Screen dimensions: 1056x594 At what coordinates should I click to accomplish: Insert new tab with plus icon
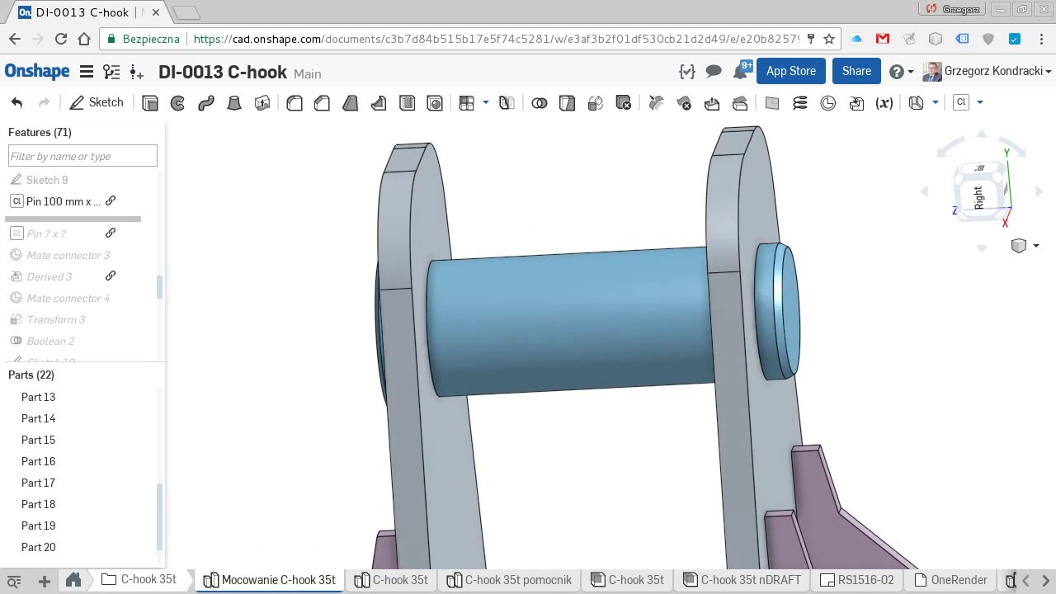(45, 580)
